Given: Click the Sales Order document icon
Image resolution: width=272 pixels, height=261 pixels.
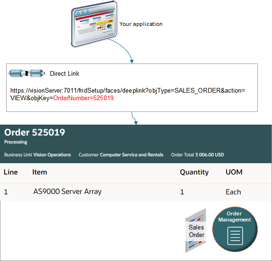Looking at the screenshot, I should point(196,230).
